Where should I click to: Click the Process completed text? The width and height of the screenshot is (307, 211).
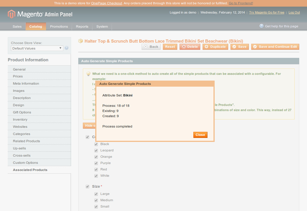(117, 126)
